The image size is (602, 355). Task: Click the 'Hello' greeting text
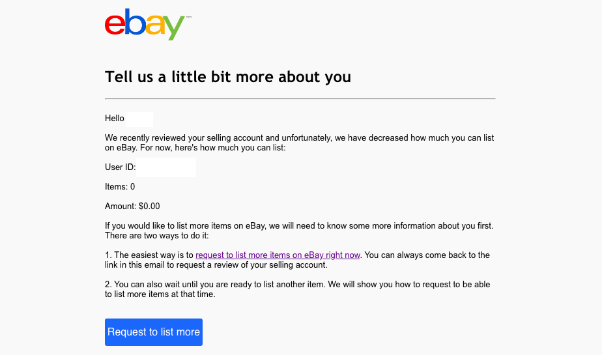tap(115, 119)
